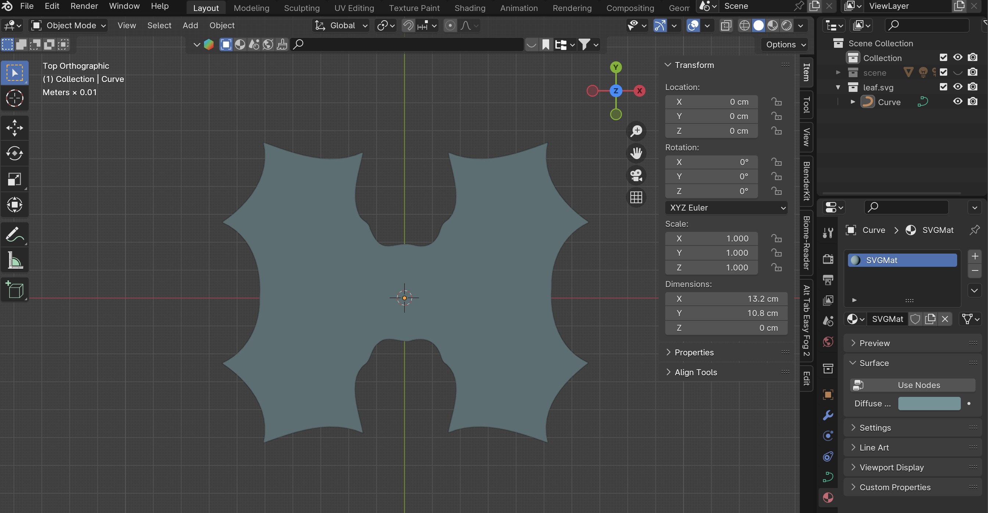Switch to wireframe viewport shading
Screen dimensions: 988x513
pos(744,25)
